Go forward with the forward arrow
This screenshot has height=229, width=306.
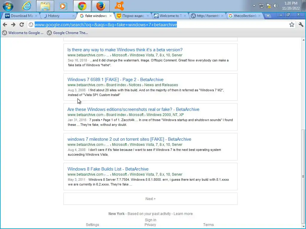(13, 24)
